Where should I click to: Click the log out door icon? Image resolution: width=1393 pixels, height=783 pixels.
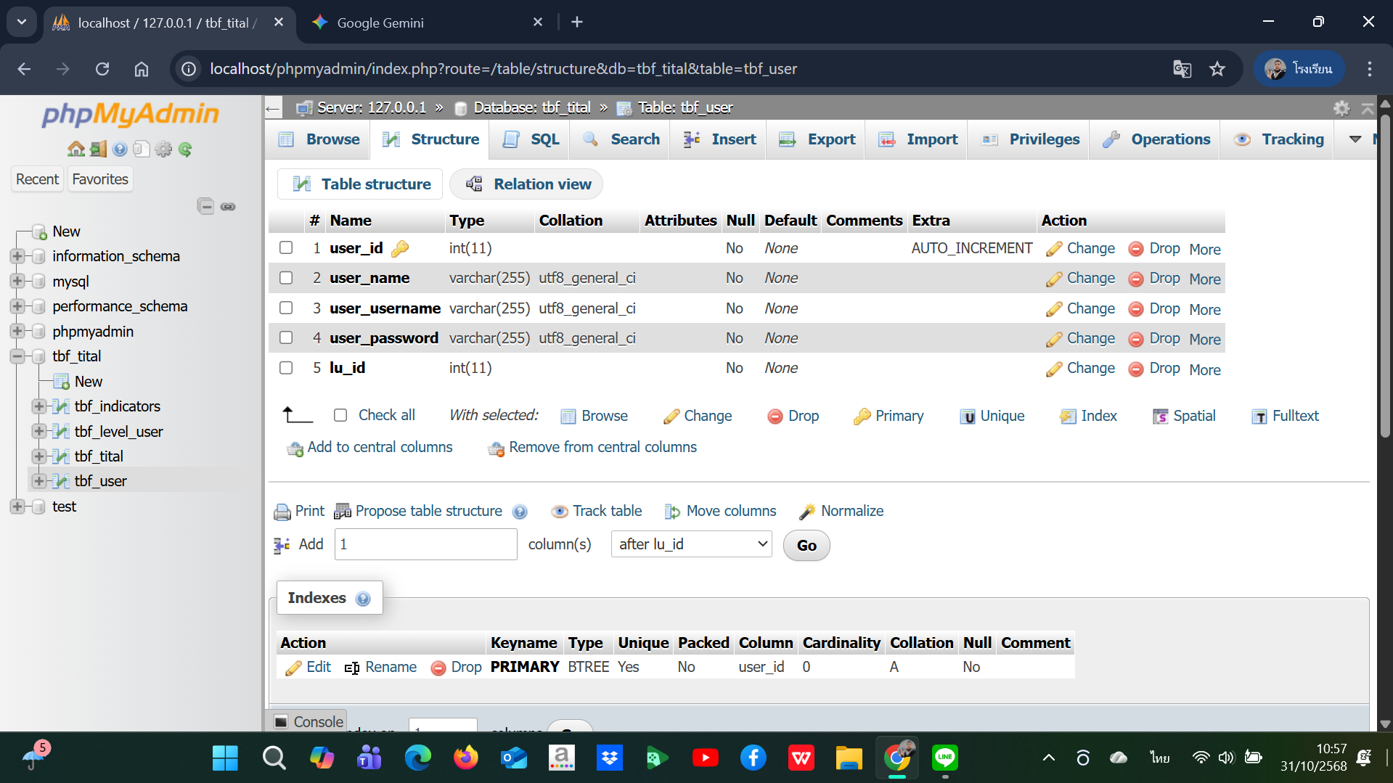click(98, 149)
